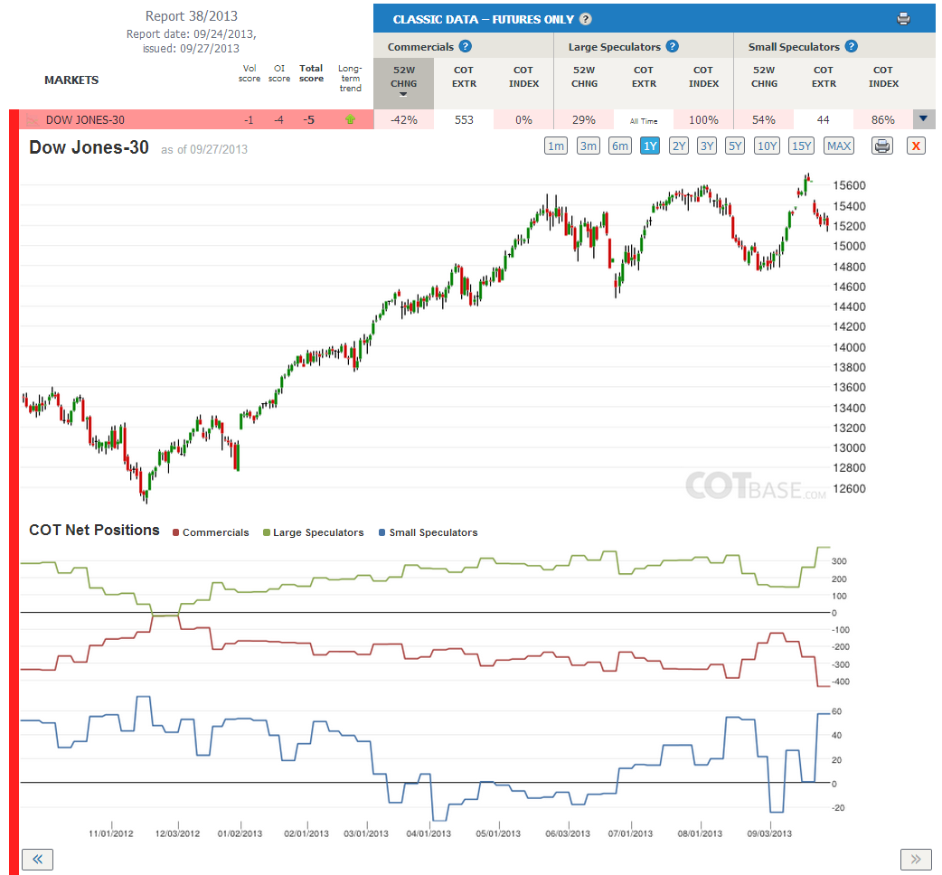The width and height of the screenshot is (942, 875).
Task: Switch chart to 5Y range
Action: pos(735,146)
